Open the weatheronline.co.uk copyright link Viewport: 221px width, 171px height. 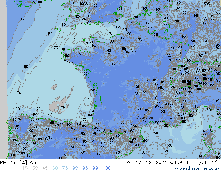[197, 168]
